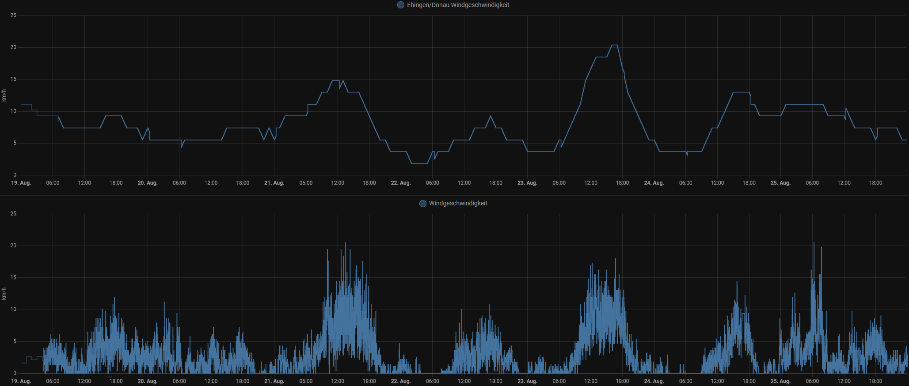Image resolution: width=909 pixels, height=386 pixels.
Task: Click the 15 value on bottom chart y-axis
Action: (14, 277)
